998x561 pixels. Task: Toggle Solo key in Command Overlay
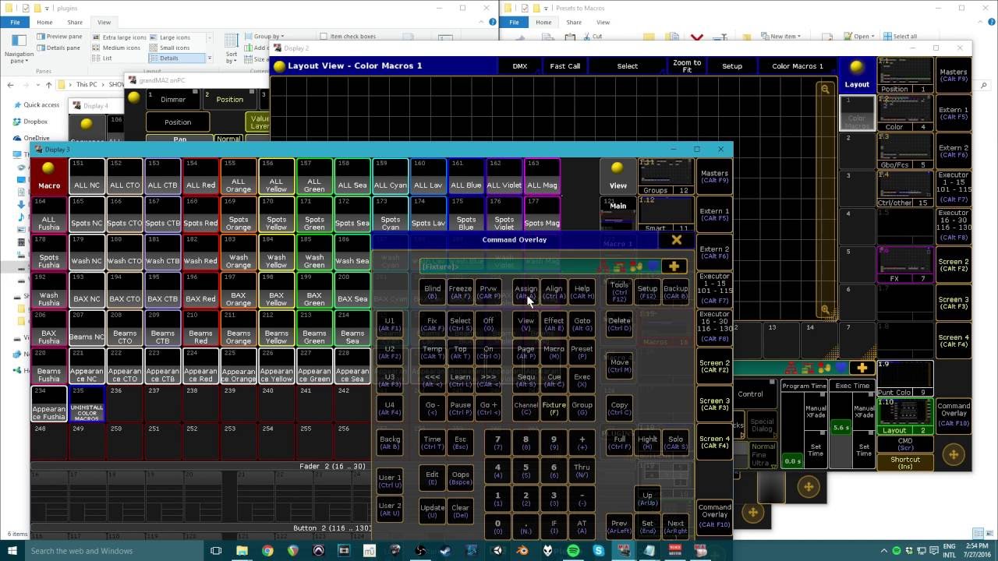click(x=675, y=443)
